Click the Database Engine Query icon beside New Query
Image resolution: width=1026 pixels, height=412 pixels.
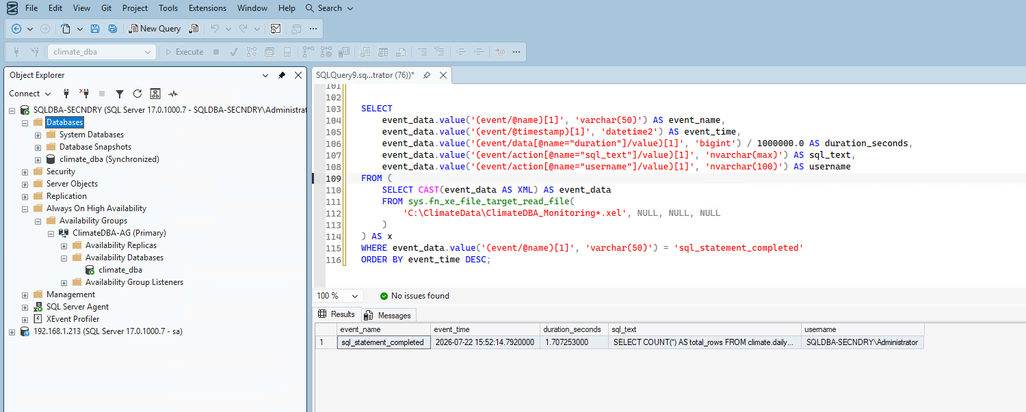[x=194, y=29]
